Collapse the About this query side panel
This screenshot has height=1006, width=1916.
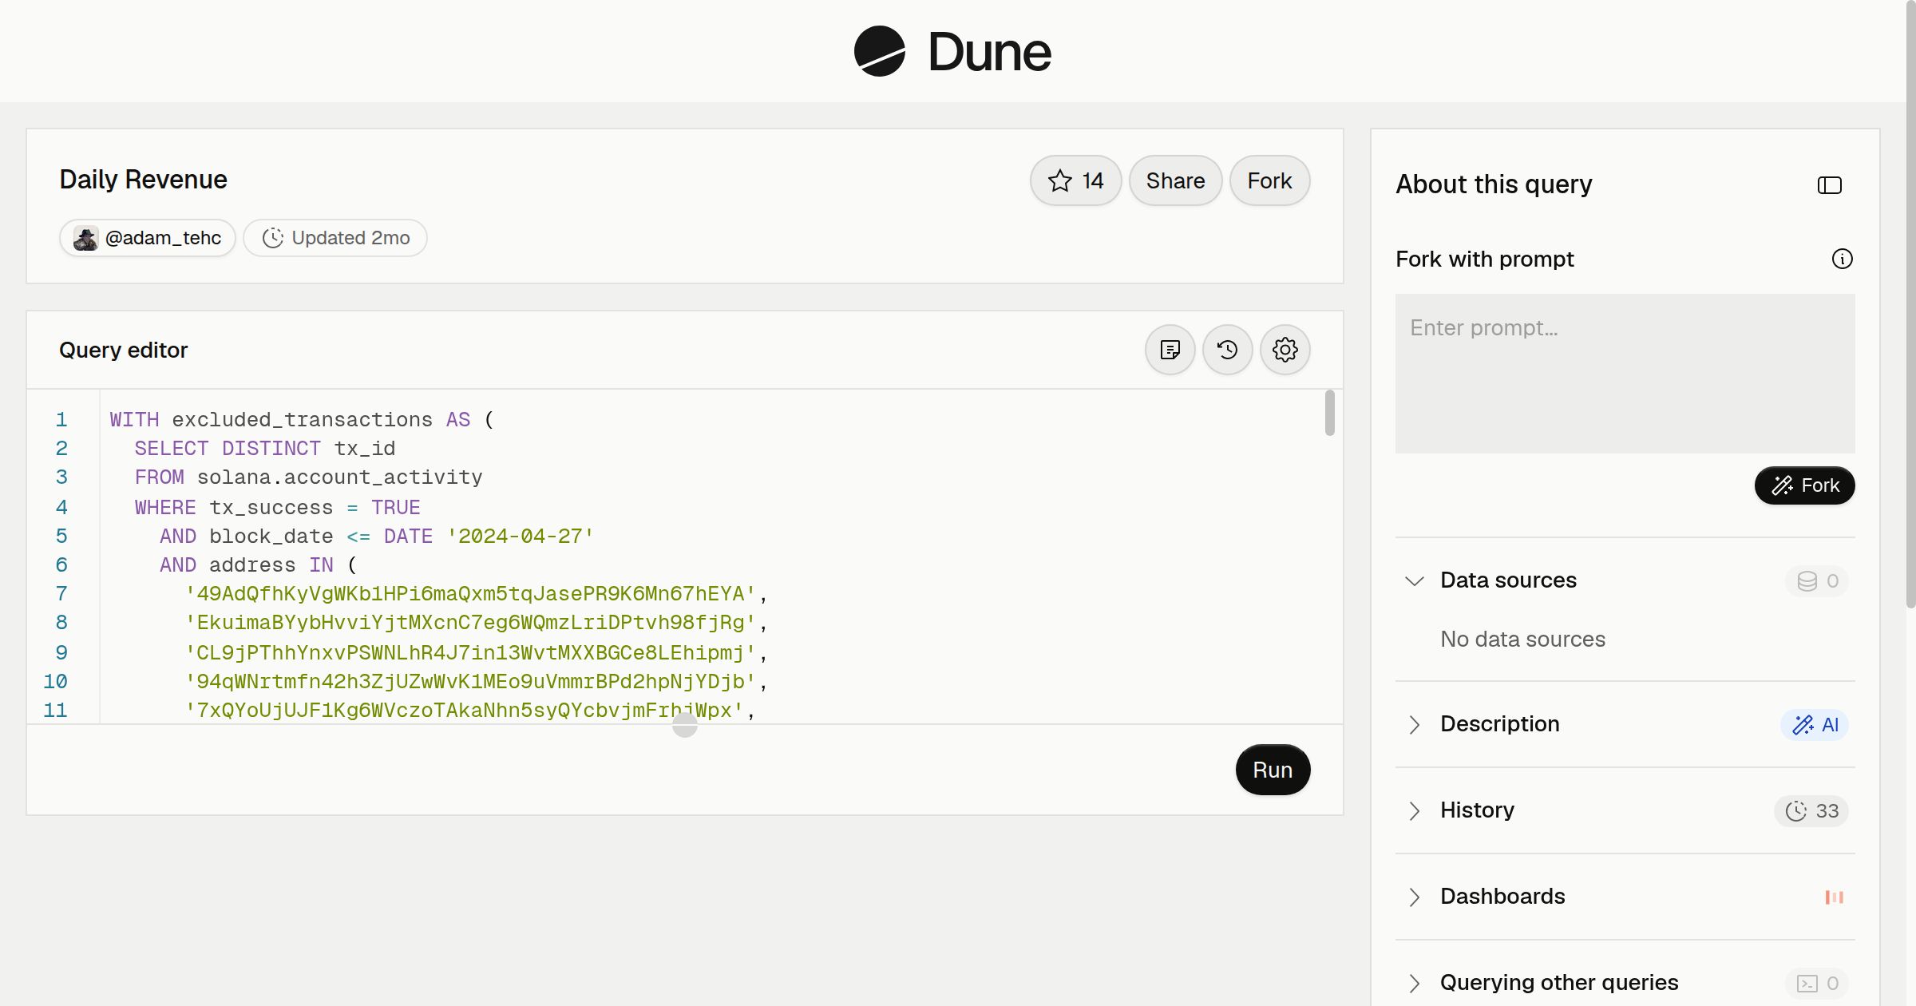1829,185
